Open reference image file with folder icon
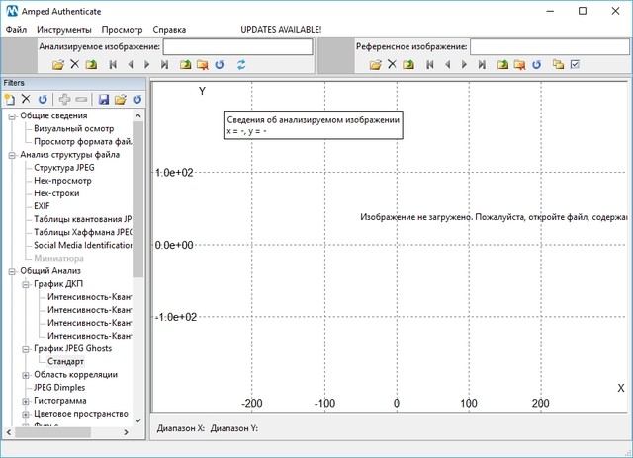This screenshot has width=633, height=458. (x=375, y=65)
